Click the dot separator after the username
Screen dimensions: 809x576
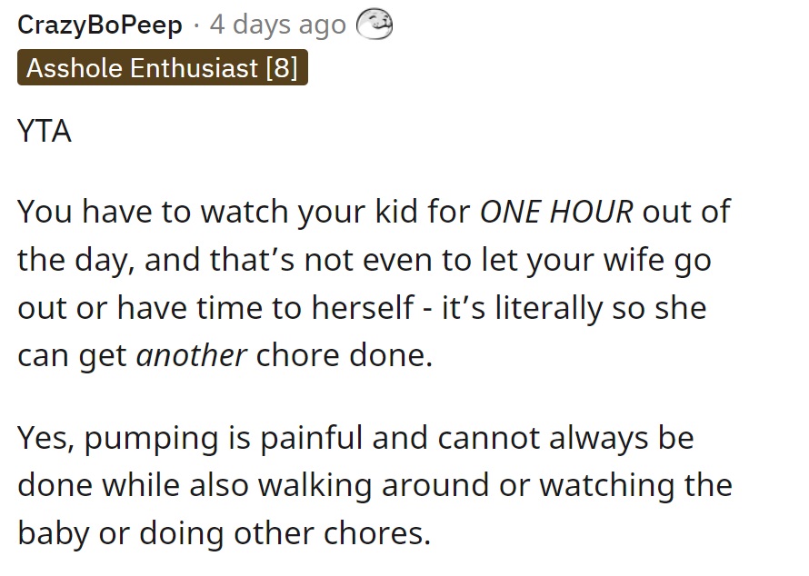[196, 25]
